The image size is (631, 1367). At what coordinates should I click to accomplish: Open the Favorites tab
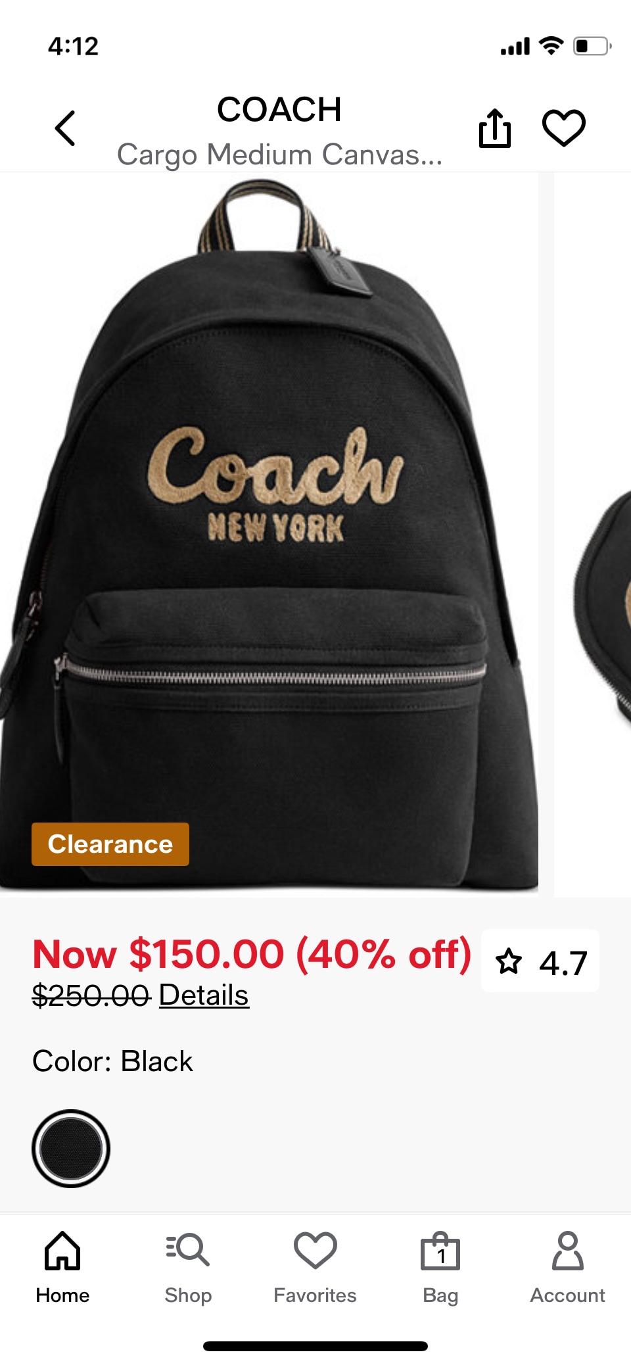click(315, 1268)
